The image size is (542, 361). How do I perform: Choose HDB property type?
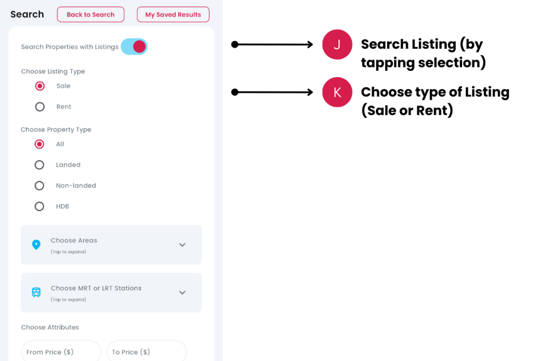(39, 207)
